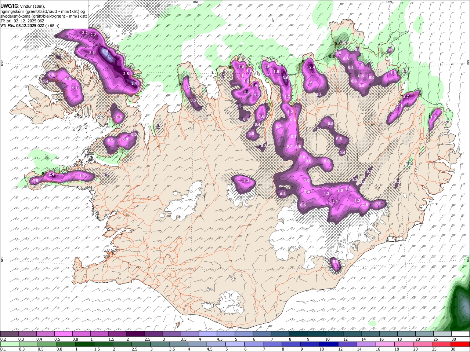Select the 12 violet swatch in lower rain legend
Image resolution: width=470 pixels, height=352 pixels.
pos(347,344)
